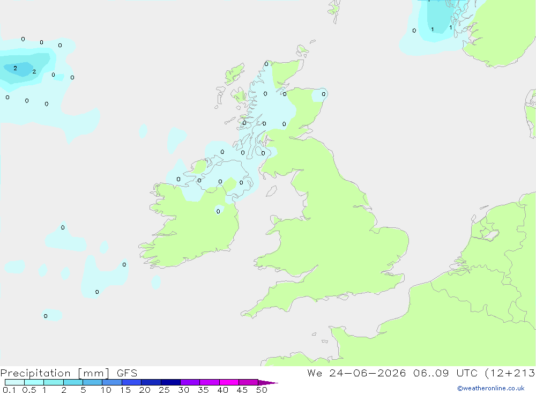Click the legend scale label "30"

184,390
